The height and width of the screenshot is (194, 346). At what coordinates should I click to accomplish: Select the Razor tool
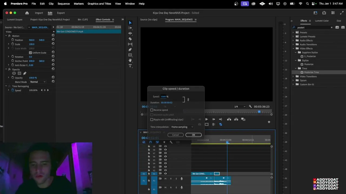[130, 39]
